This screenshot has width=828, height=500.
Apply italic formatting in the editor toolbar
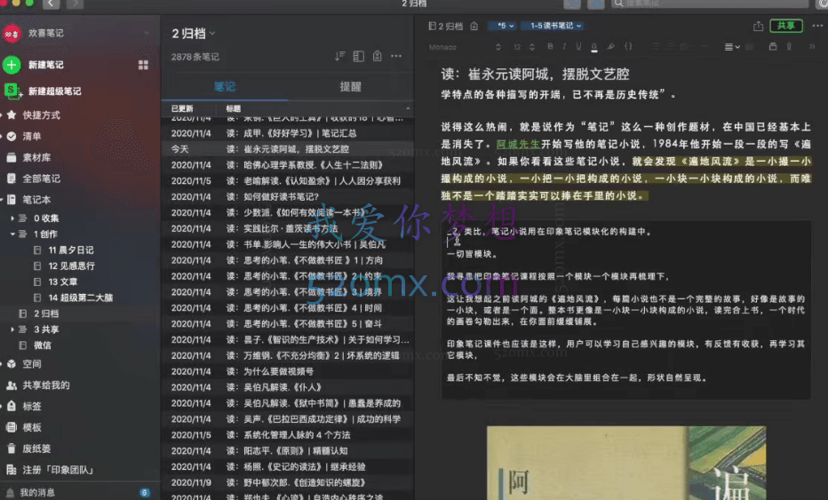(x=564, y=46)
